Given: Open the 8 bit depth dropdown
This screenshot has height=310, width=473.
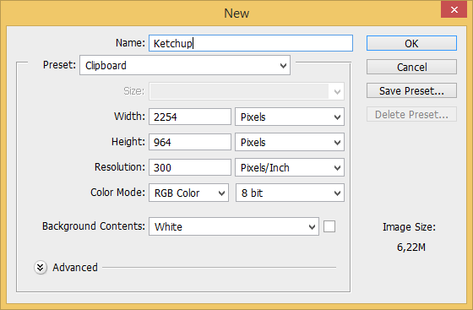Looking at the screenshot, I should 290,193.
